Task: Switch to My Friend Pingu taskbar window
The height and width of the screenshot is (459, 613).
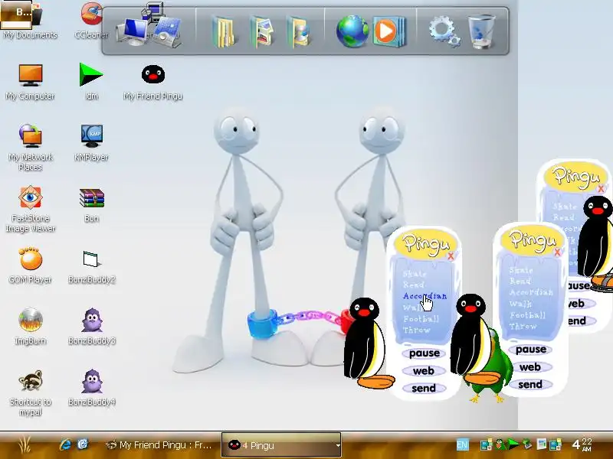Action: click(x=159, y=445)
